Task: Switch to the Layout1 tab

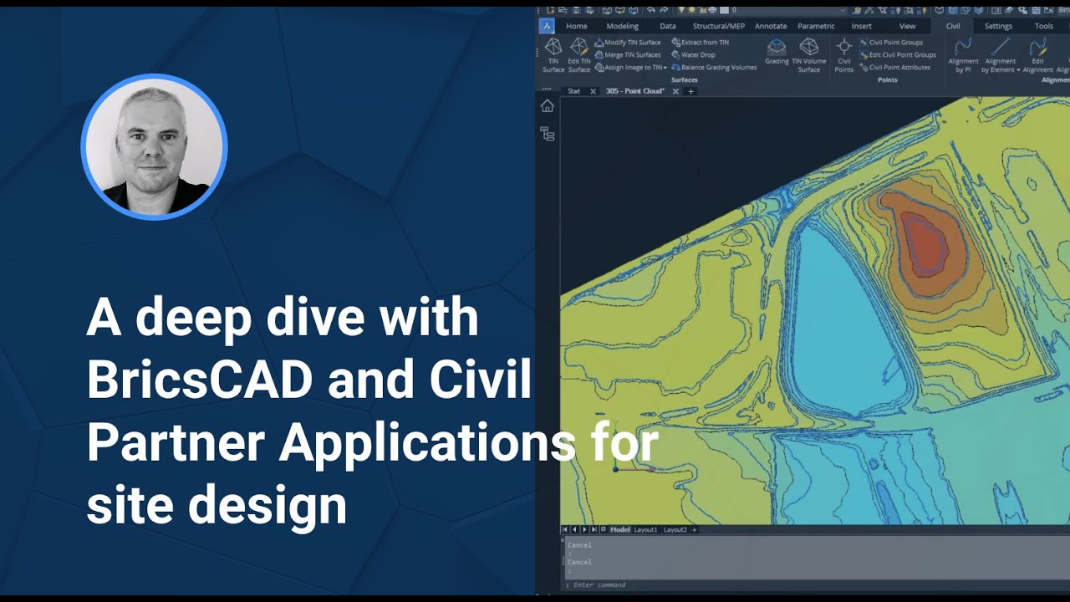Action: pyautogui.click(x=645, y=529)
